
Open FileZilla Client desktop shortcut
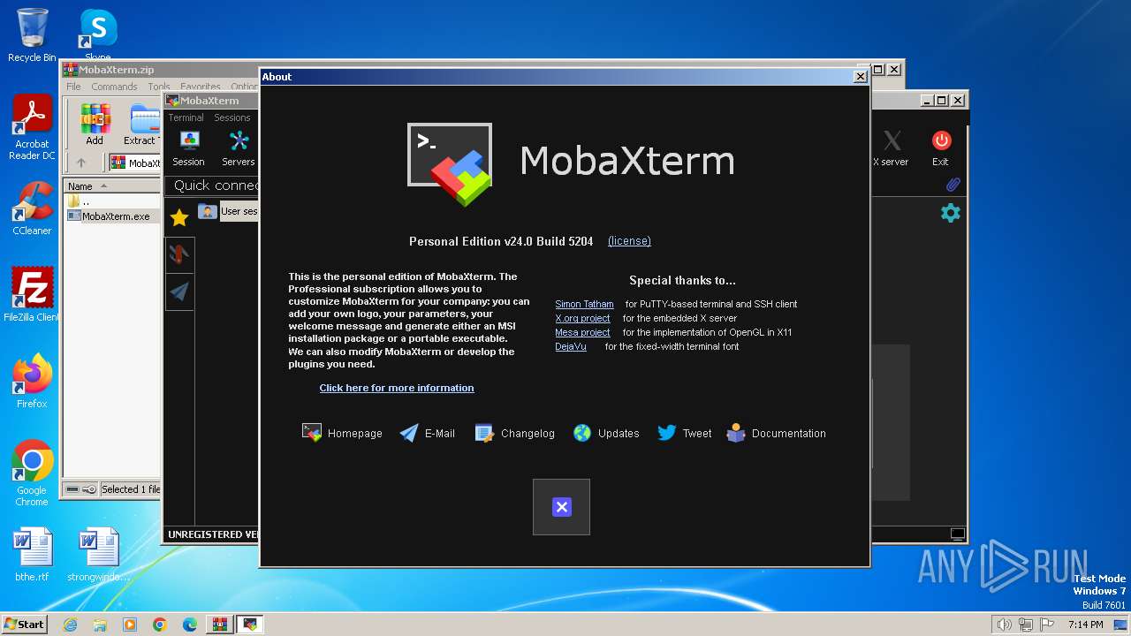(32, 295)
